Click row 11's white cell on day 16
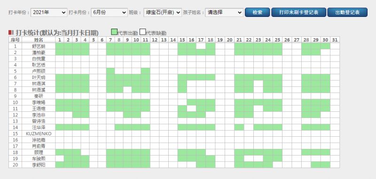 pos(191,109)
